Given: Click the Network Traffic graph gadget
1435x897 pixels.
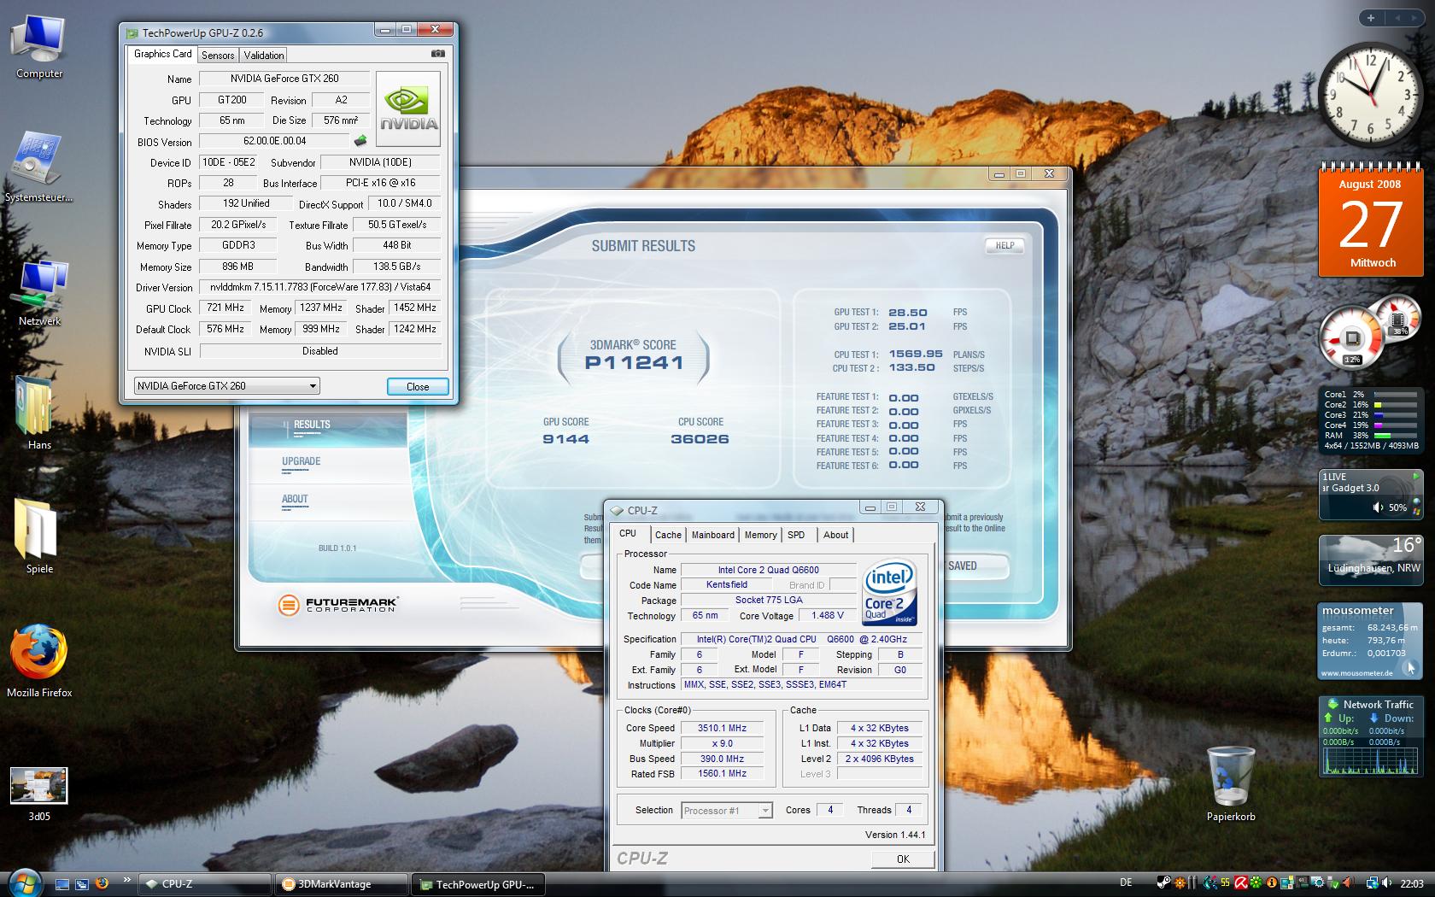Looking at the screenshot, I should 1370,736.
